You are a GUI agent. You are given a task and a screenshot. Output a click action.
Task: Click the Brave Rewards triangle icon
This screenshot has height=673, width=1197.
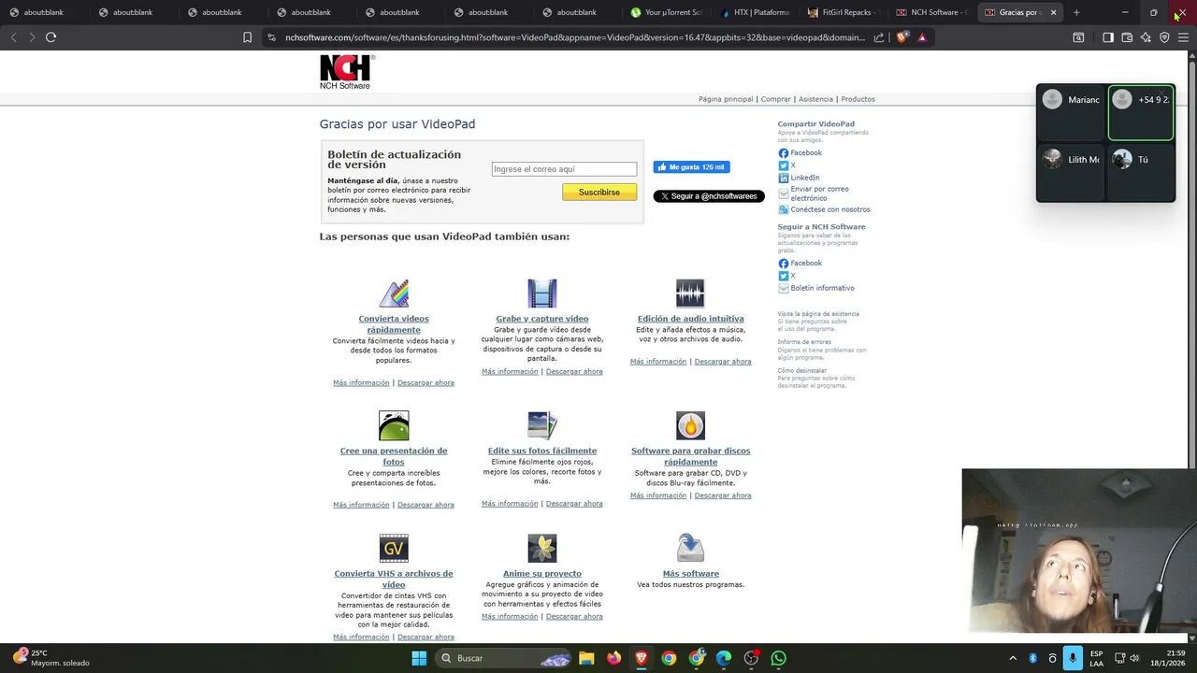click(x=922, y=37)
